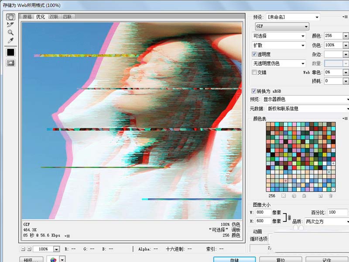Select the Slice Select tool
The image size is (349, 262).
click(x=10, y=24)
